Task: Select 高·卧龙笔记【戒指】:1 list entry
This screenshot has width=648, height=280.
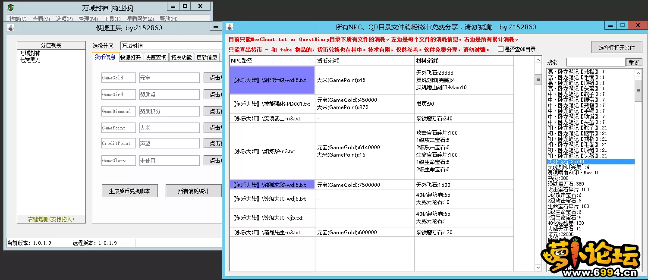Action: pos(590,72)
